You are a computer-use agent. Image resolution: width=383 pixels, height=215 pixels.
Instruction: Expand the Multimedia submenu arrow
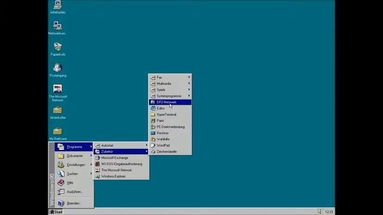pos(189,84)
